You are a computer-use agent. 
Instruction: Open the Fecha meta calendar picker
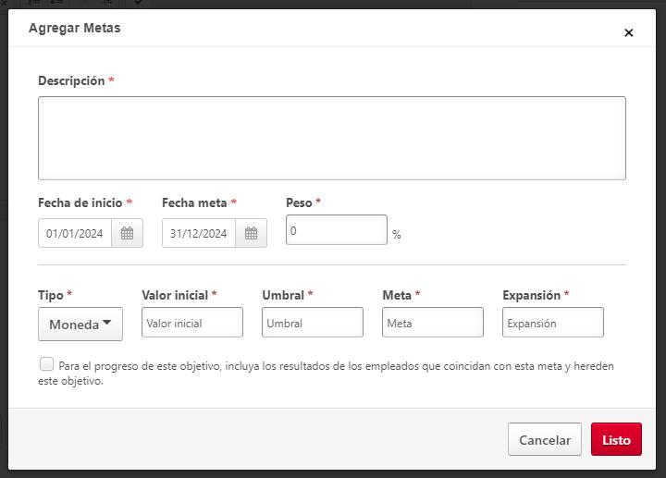point(251,234)
